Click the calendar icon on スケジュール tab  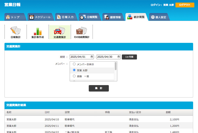point(31,17)
